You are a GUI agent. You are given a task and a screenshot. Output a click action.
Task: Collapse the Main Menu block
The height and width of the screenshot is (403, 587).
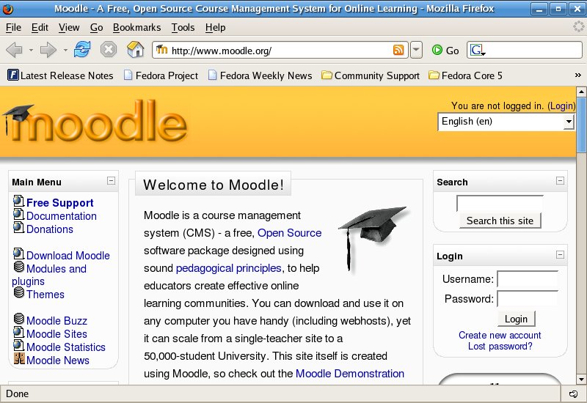tap(112, 181)
